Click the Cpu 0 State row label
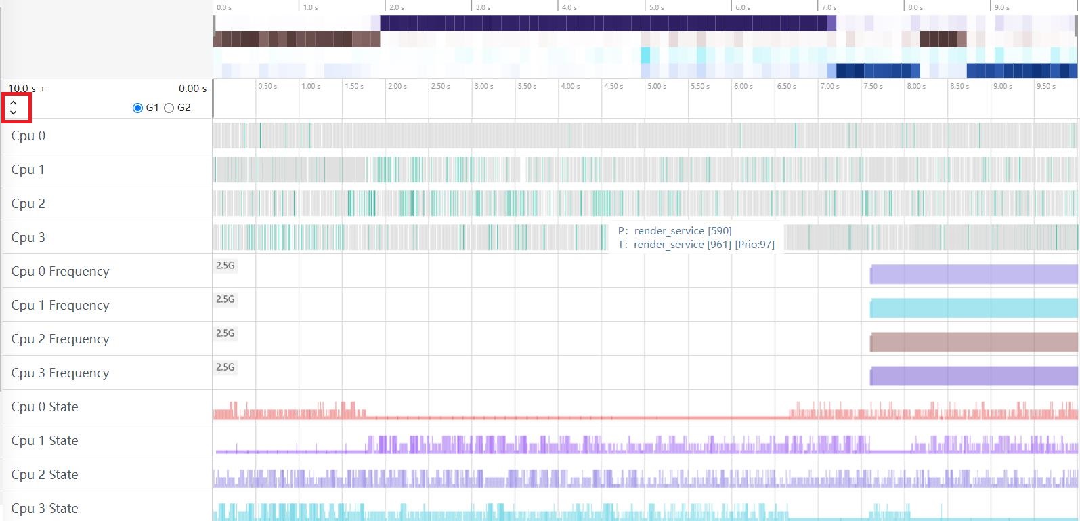 (45, 407)
